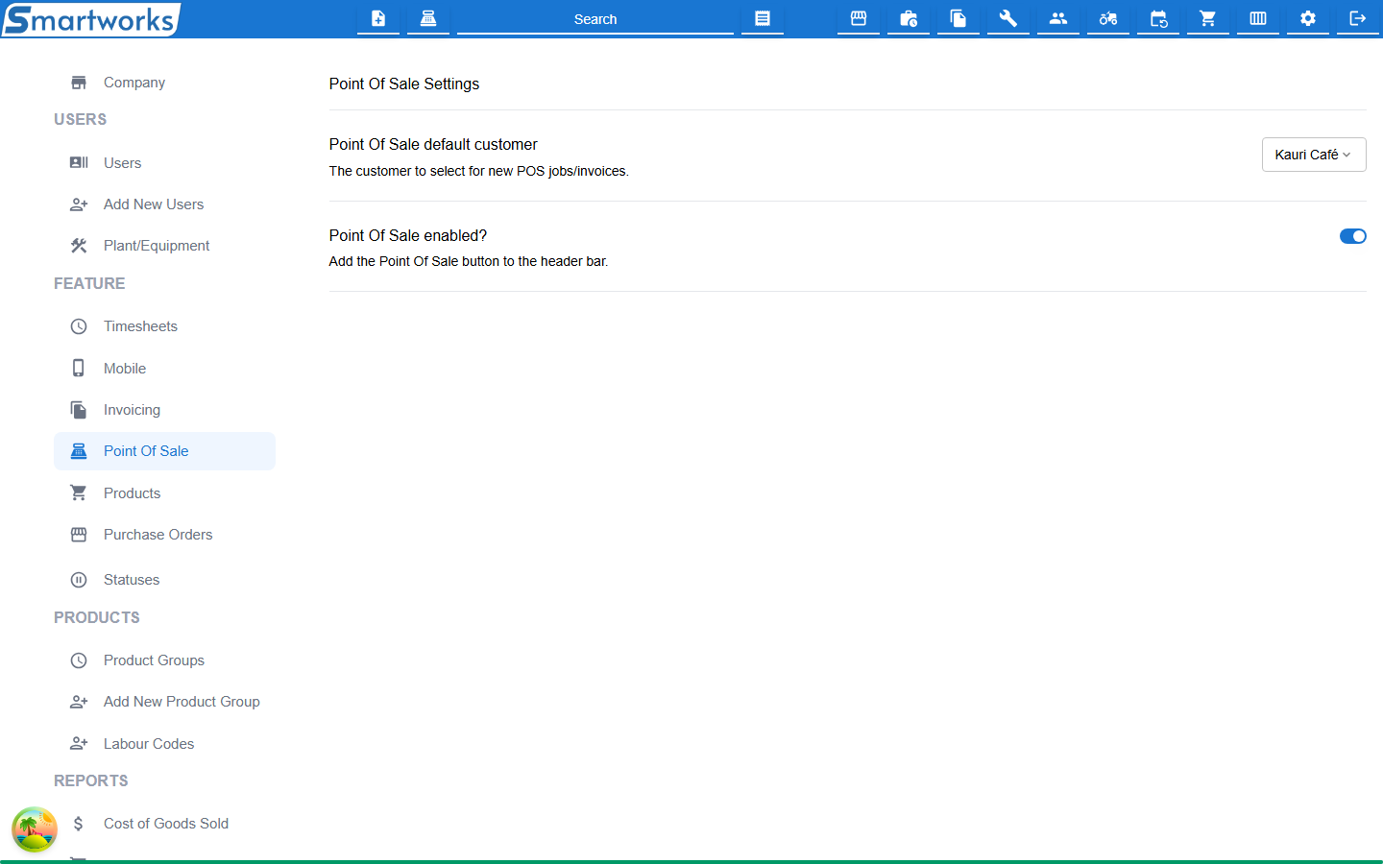Open the Cost of Goods Sold report
Image resolution: width=1383 pixels, height=864 pixels.
(164, 824)
